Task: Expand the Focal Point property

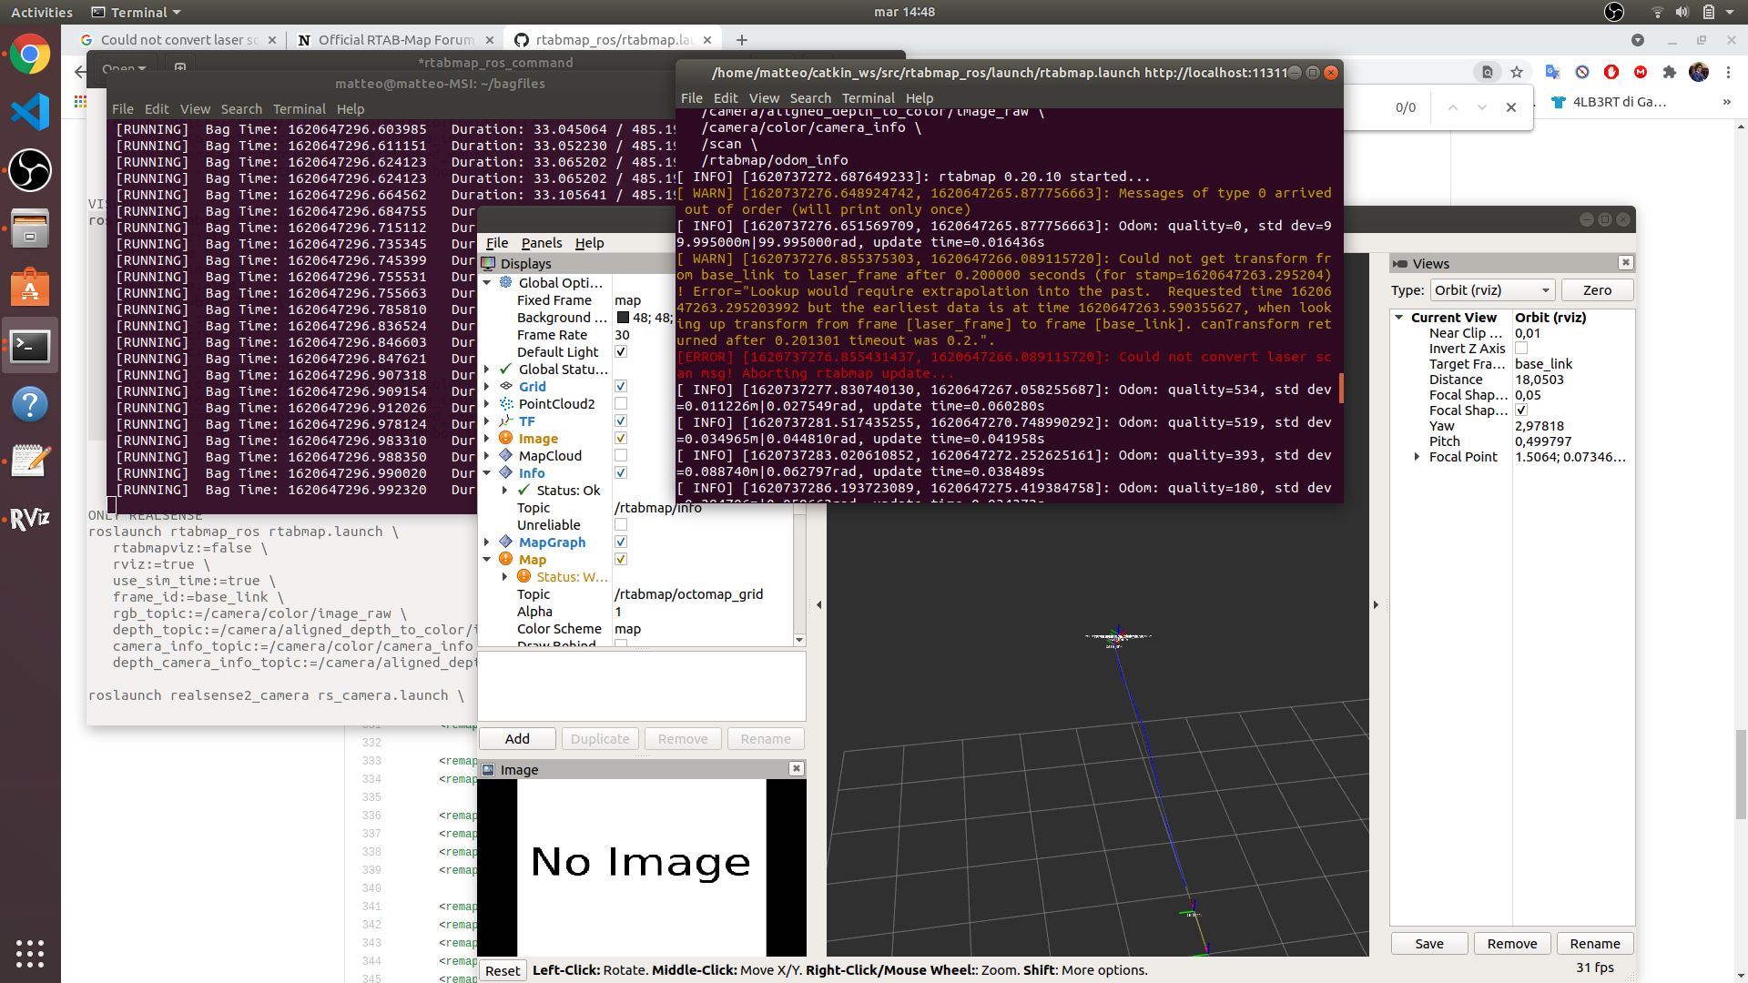Action: (1417, 457)
